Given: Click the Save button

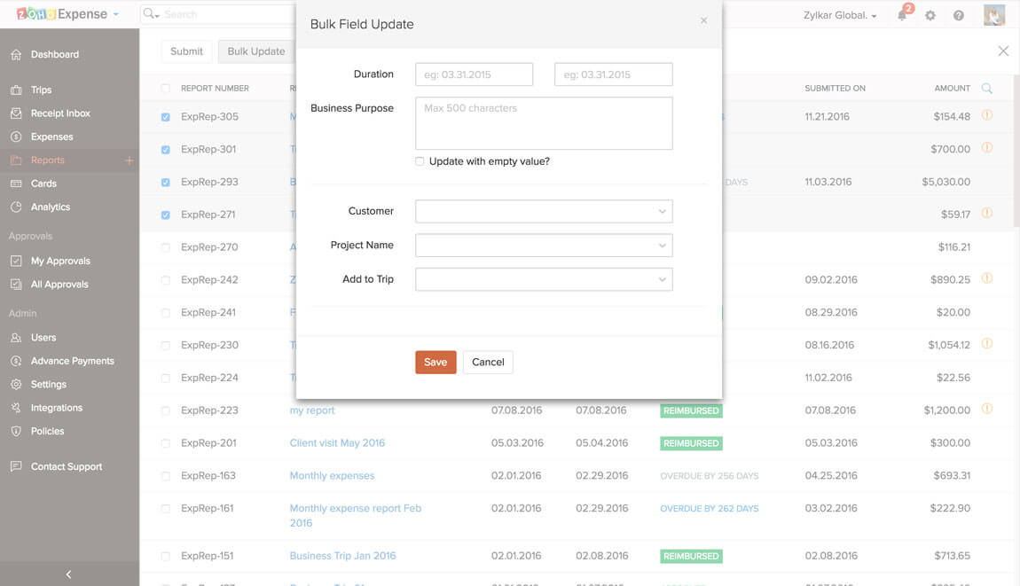Looking at the screenshot, I should pyautogui.click(x=435, y=362).
